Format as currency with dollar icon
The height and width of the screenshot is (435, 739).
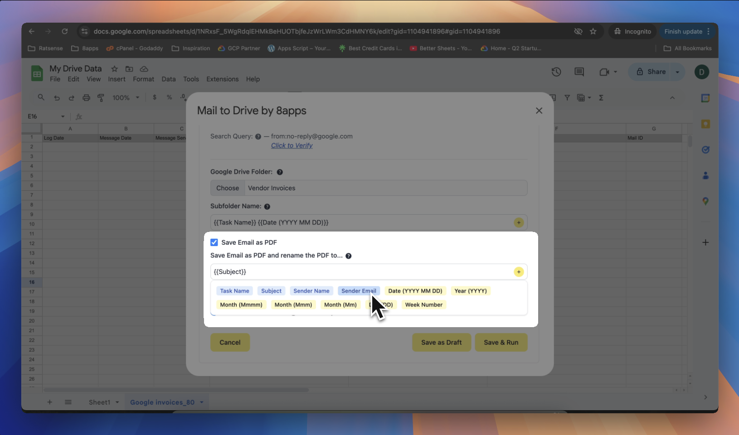pyautogui.click(x=155, y=97)
